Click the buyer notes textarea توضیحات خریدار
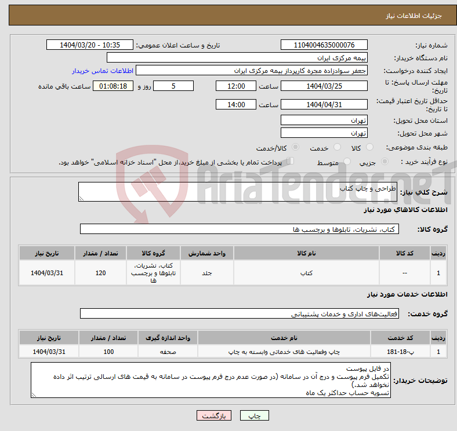 pyautogui.click(x=211, y=380)
